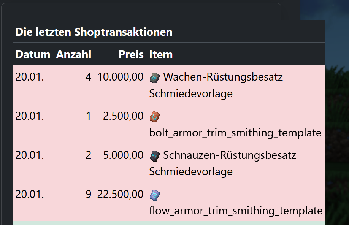The height and width of the screenshot is (225, 349).
Task: Click the Datum column header
Action: pyautogui.click(x=33, y=55)
